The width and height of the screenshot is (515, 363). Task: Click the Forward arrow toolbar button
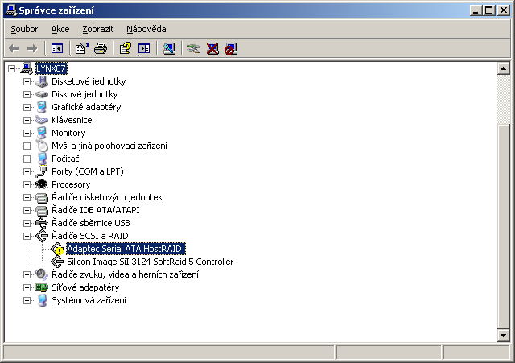pos(32,49)
